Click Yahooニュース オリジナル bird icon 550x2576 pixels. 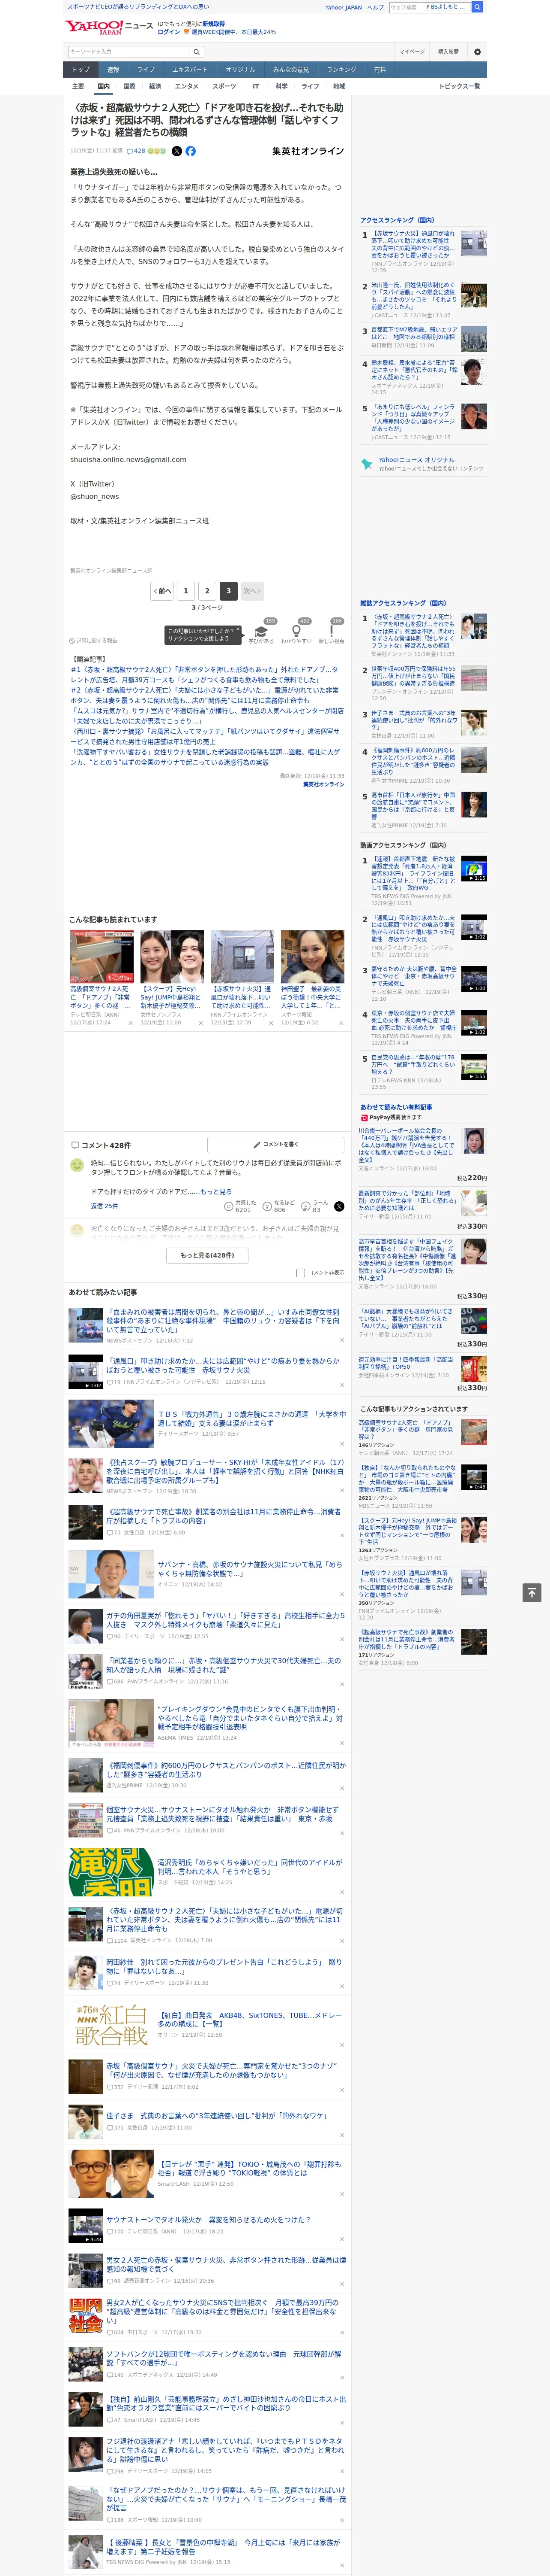tap(366, 464)
